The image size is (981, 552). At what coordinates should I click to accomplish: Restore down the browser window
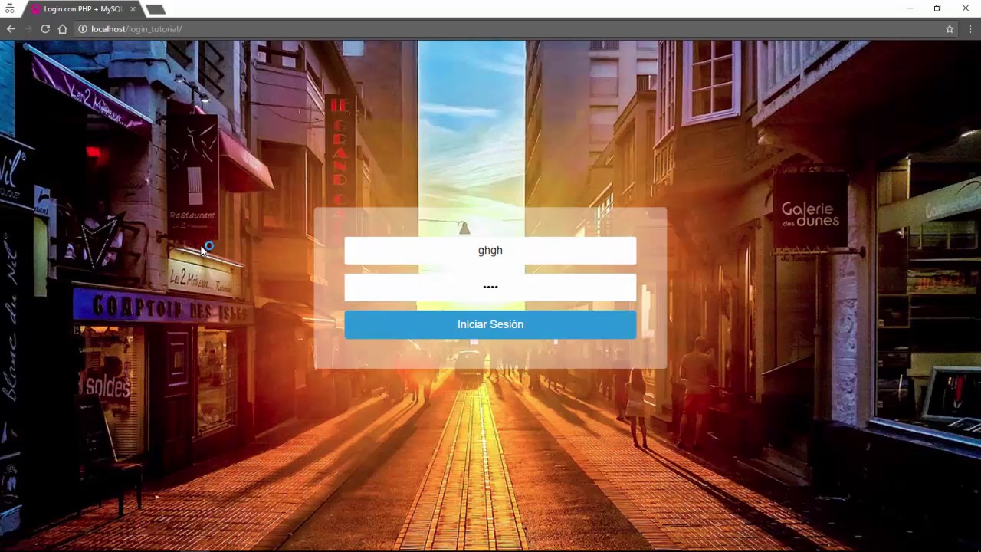[937, 8]
